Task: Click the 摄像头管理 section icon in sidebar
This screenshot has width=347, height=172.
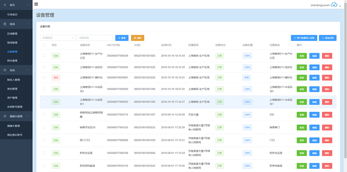Action: (x=5, y=116)
